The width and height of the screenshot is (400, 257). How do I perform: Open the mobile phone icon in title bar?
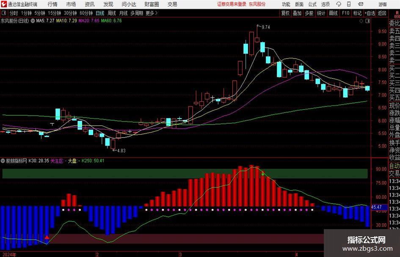[349, 4]
